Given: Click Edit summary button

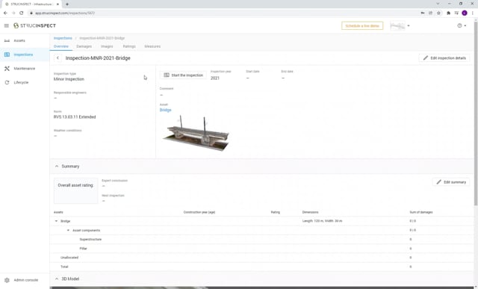Looking at the screenshot, I should tap(451, 182).
